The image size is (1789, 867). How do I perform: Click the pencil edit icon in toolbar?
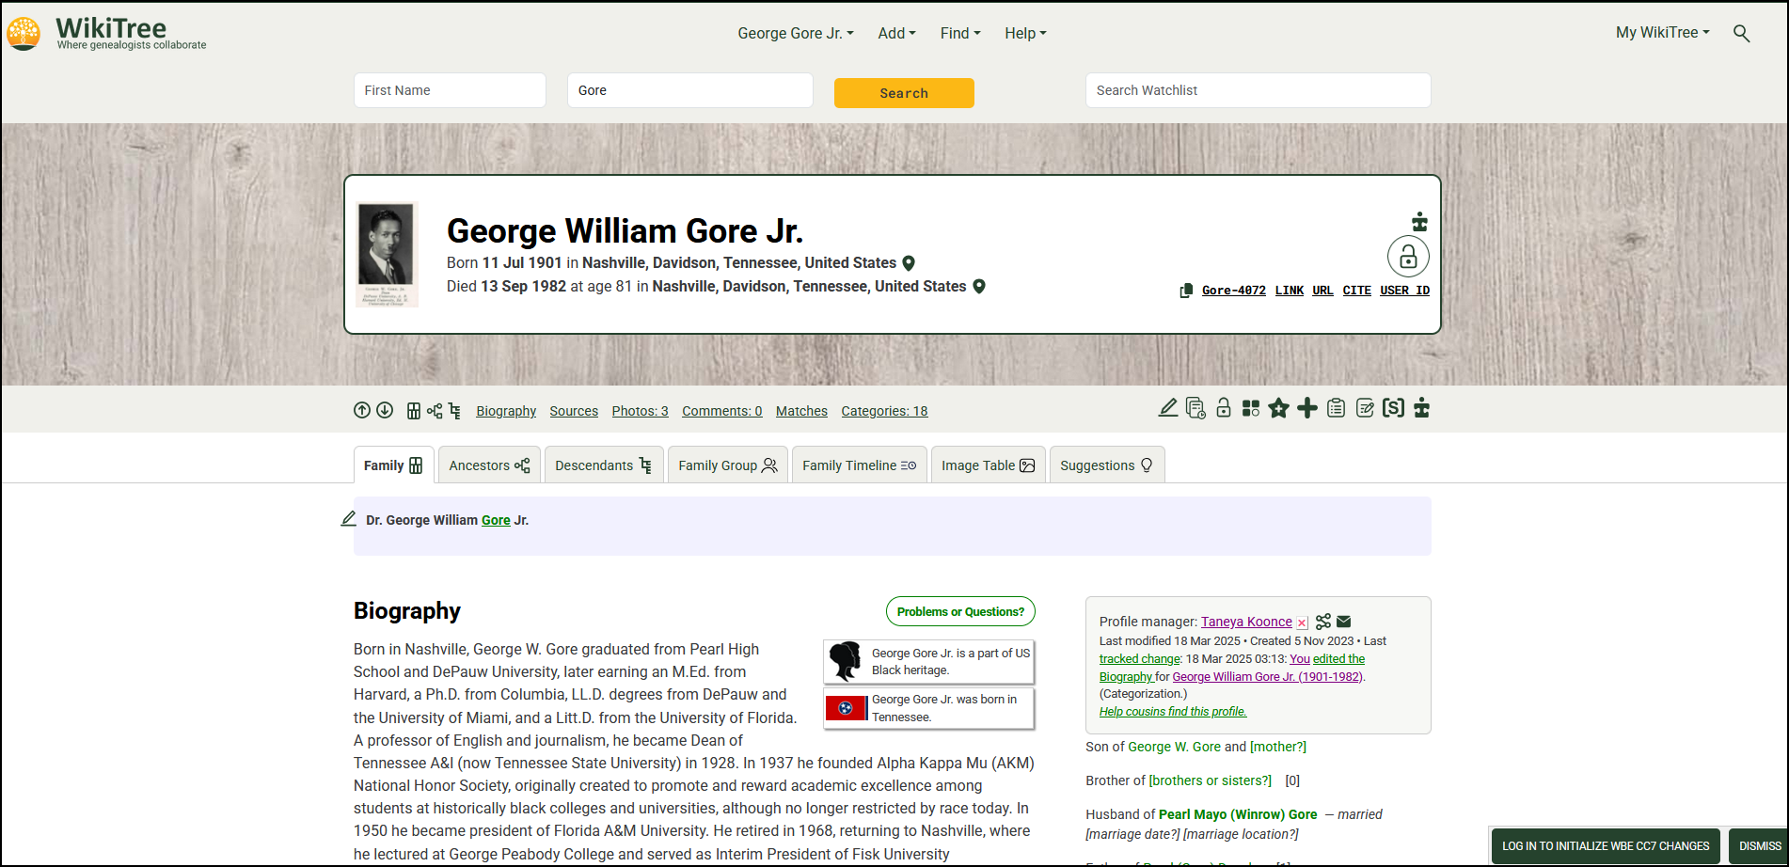click(1168, 408)
